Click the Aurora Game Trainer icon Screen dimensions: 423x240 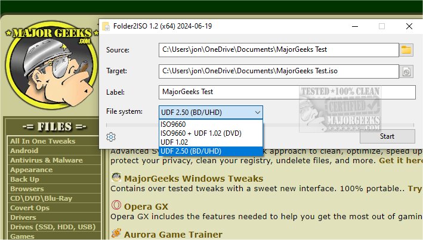(x=116, y=233)
